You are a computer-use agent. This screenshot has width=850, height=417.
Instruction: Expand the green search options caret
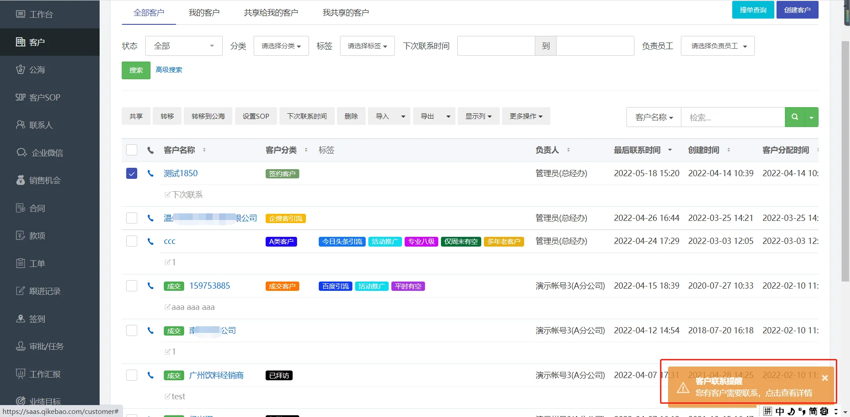[x=811, y=117]
